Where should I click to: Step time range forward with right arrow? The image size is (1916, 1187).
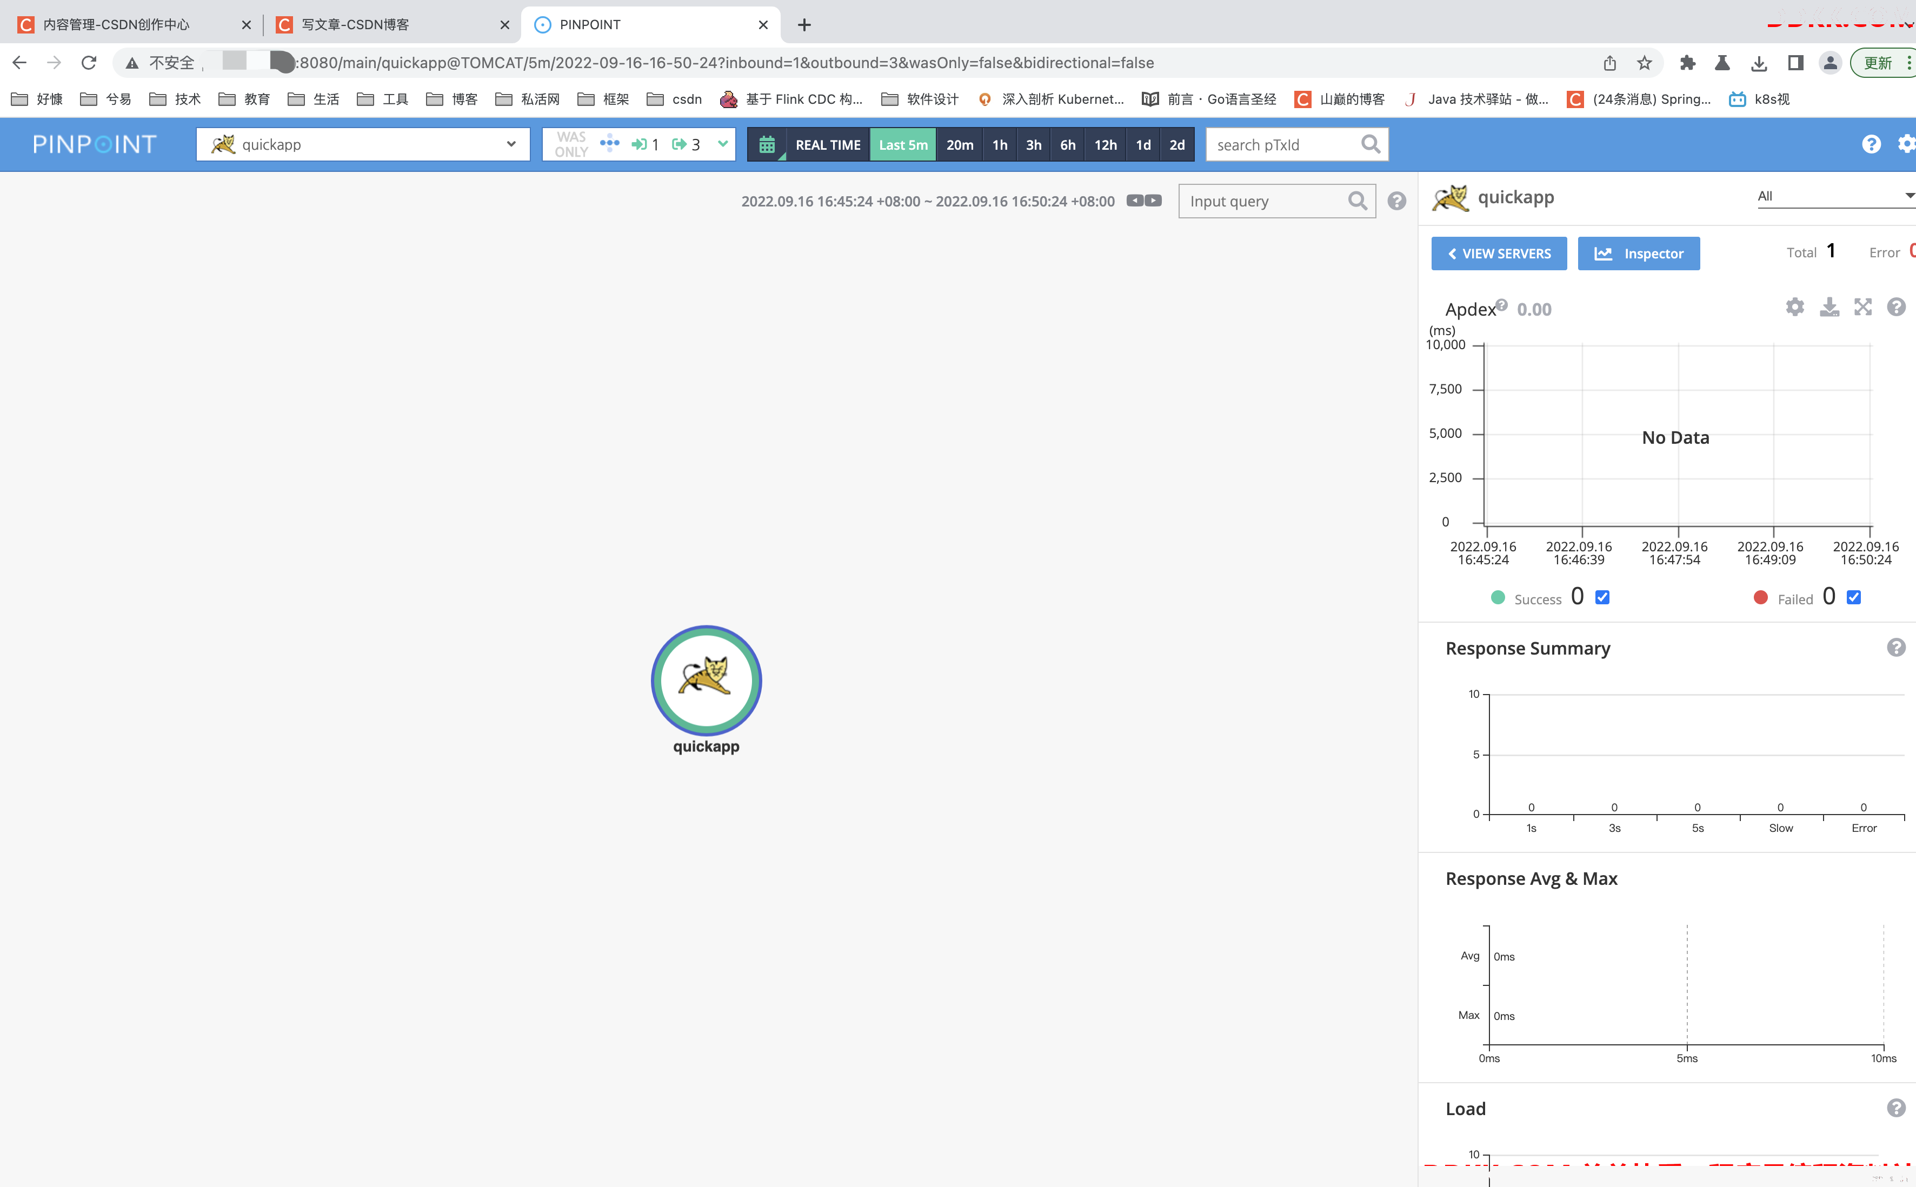1153,200
